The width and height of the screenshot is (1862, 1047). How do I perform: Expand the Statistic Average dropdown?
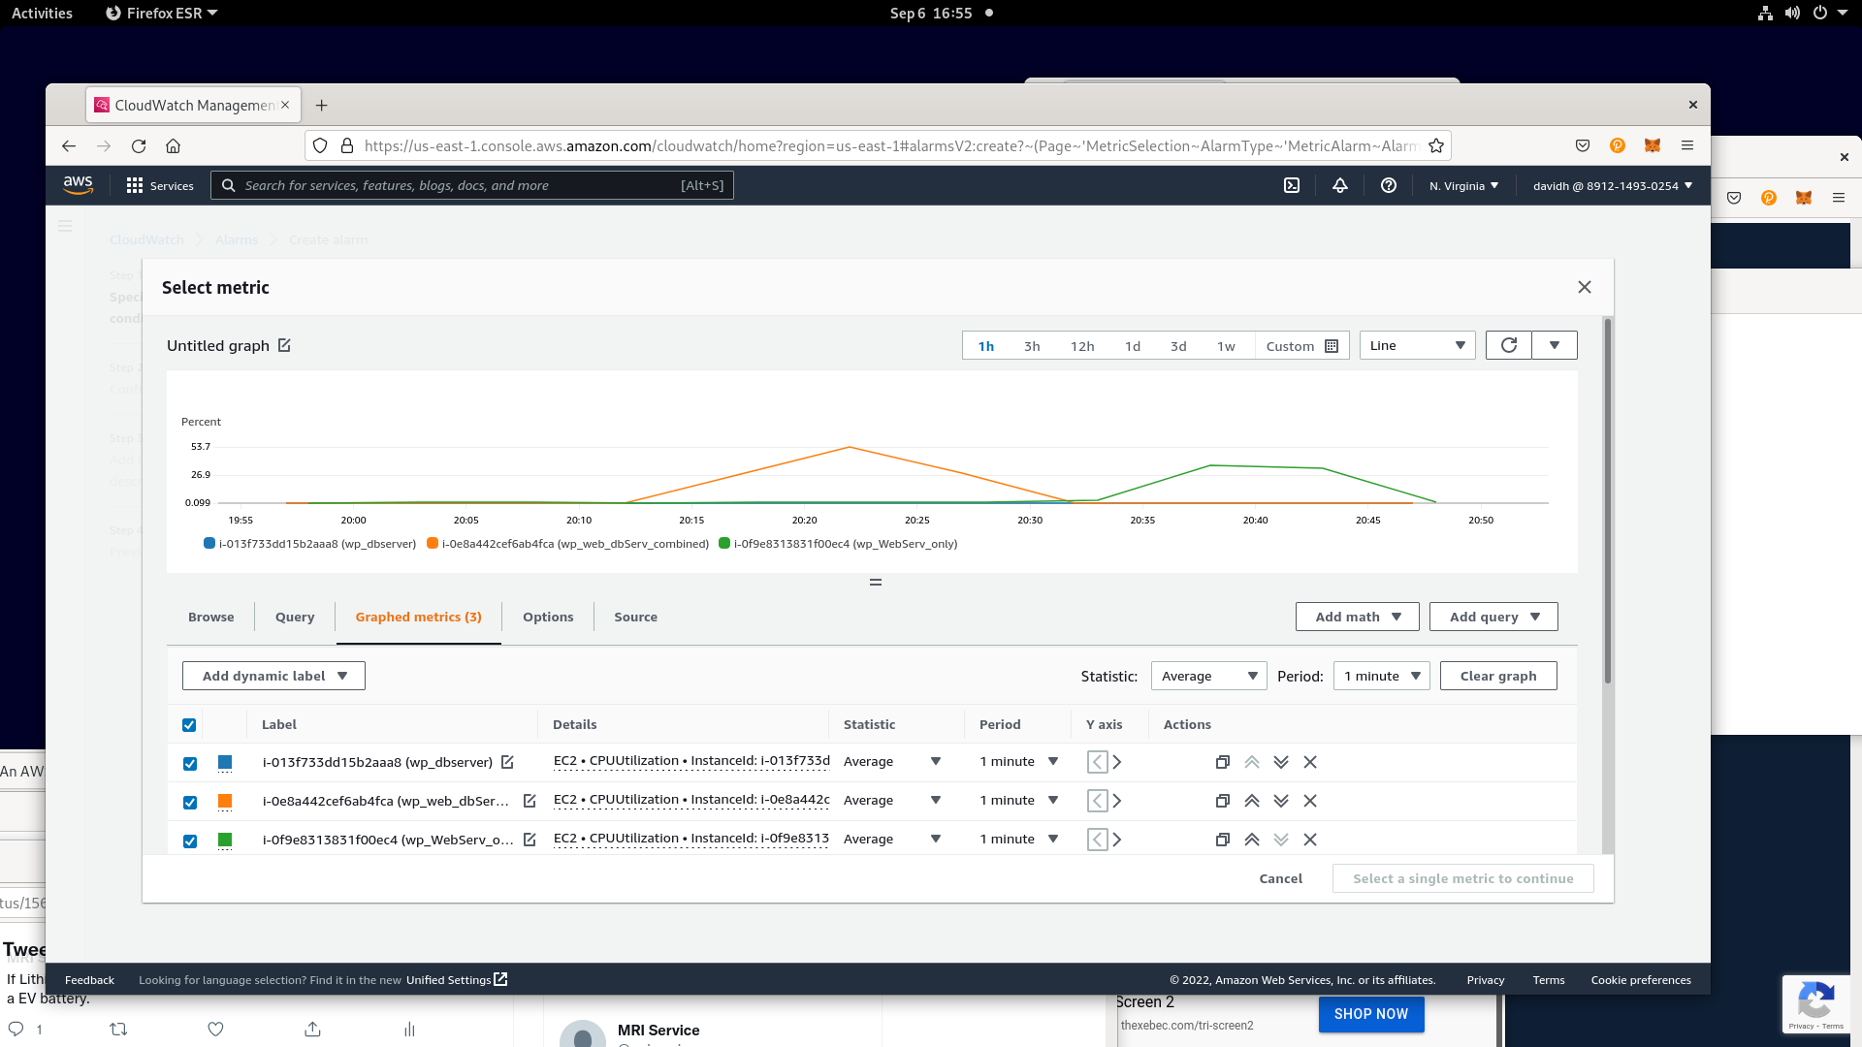coord(1208,676)
